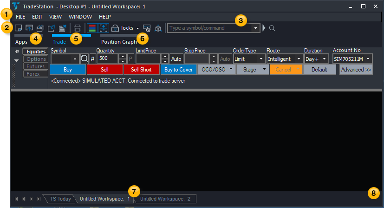Switch to the Apps tab

[x=21, y=42]
